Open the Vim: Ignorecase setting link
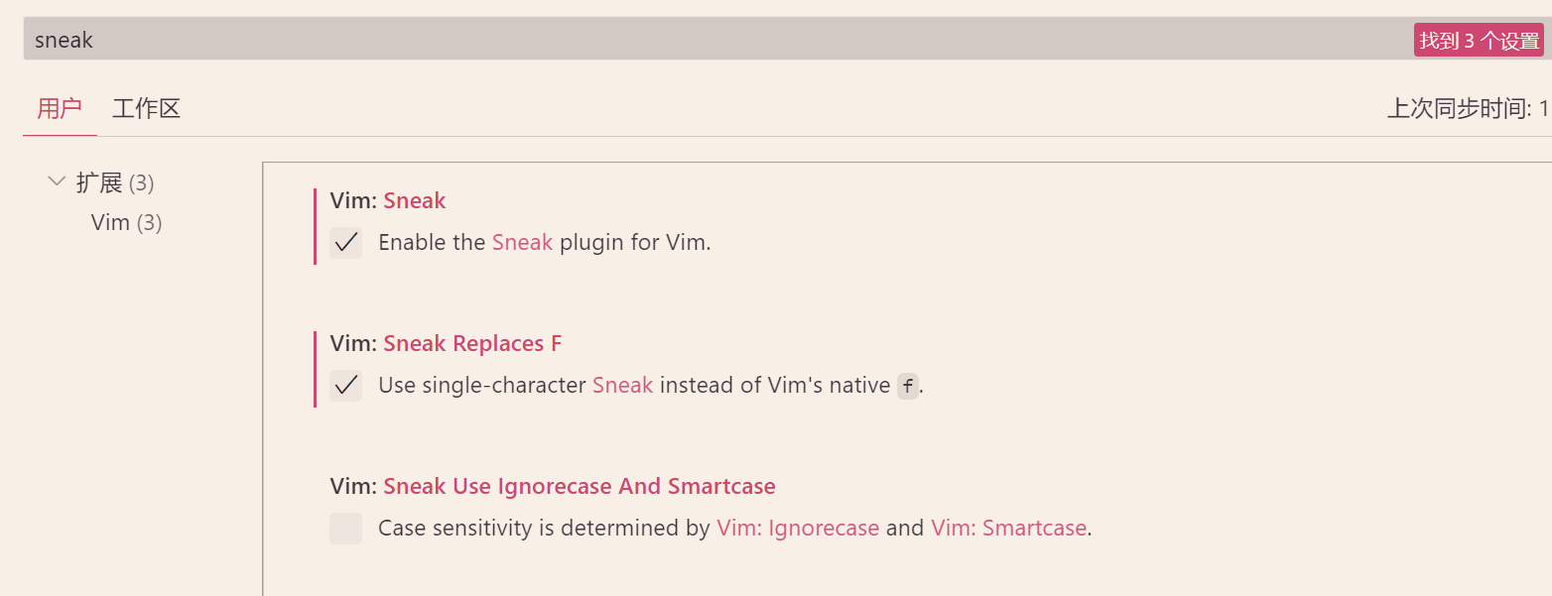The height and width of the screenshot is (596, 1552). click(797, 528)
